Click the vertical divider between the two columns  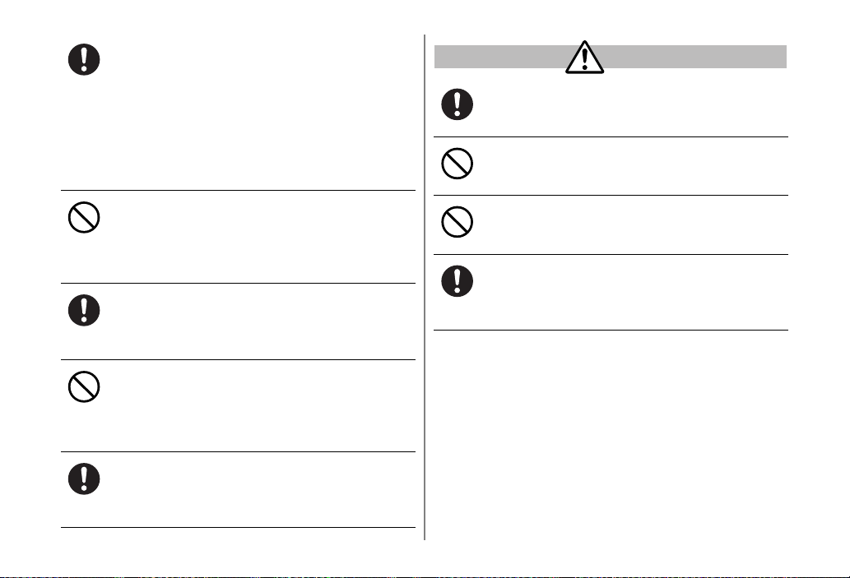[x=425, y=287]
